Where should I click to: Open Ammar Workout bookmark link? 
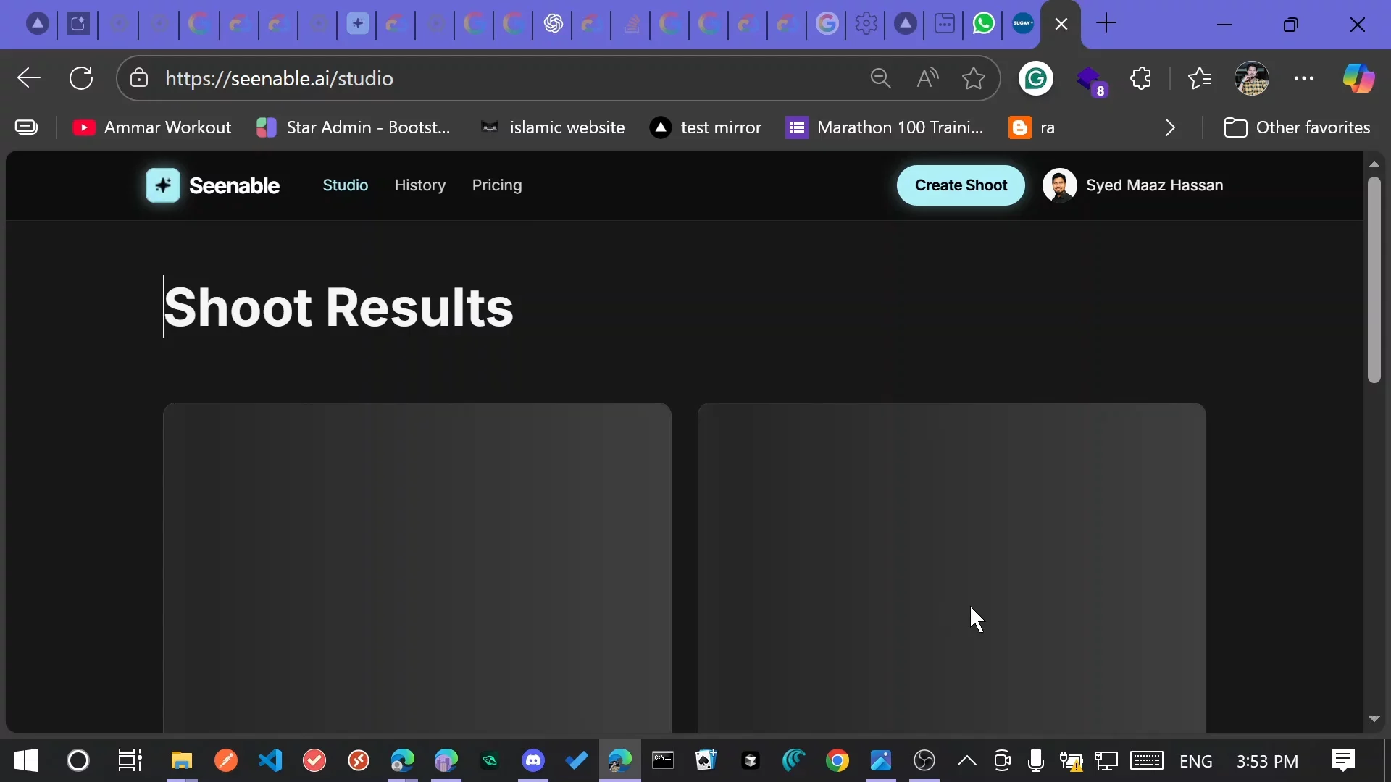pos(152,127)
